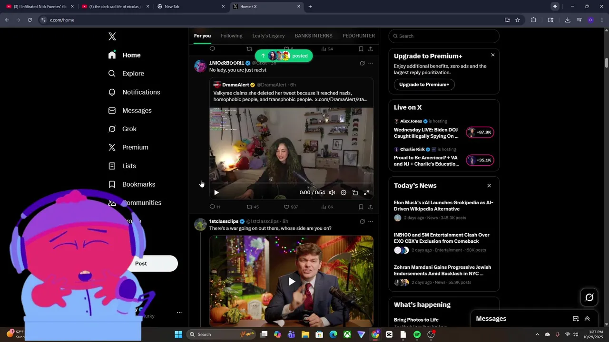Open a new Chrome tab
609x342 pixels.
(310, 6)
